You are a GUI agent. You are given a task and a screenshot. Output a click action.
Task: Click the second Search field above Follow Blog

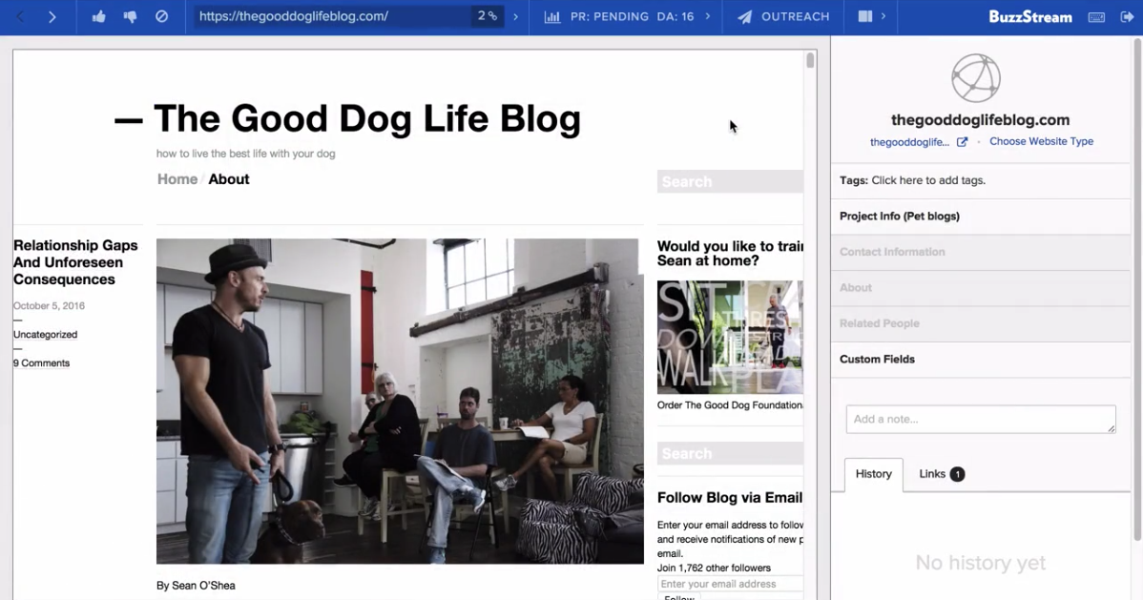coord(730,453)
